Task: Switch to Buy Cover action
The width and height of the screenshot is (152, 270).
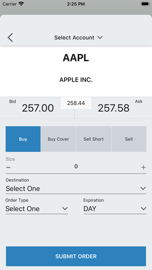Action: [x=58, y=139]
